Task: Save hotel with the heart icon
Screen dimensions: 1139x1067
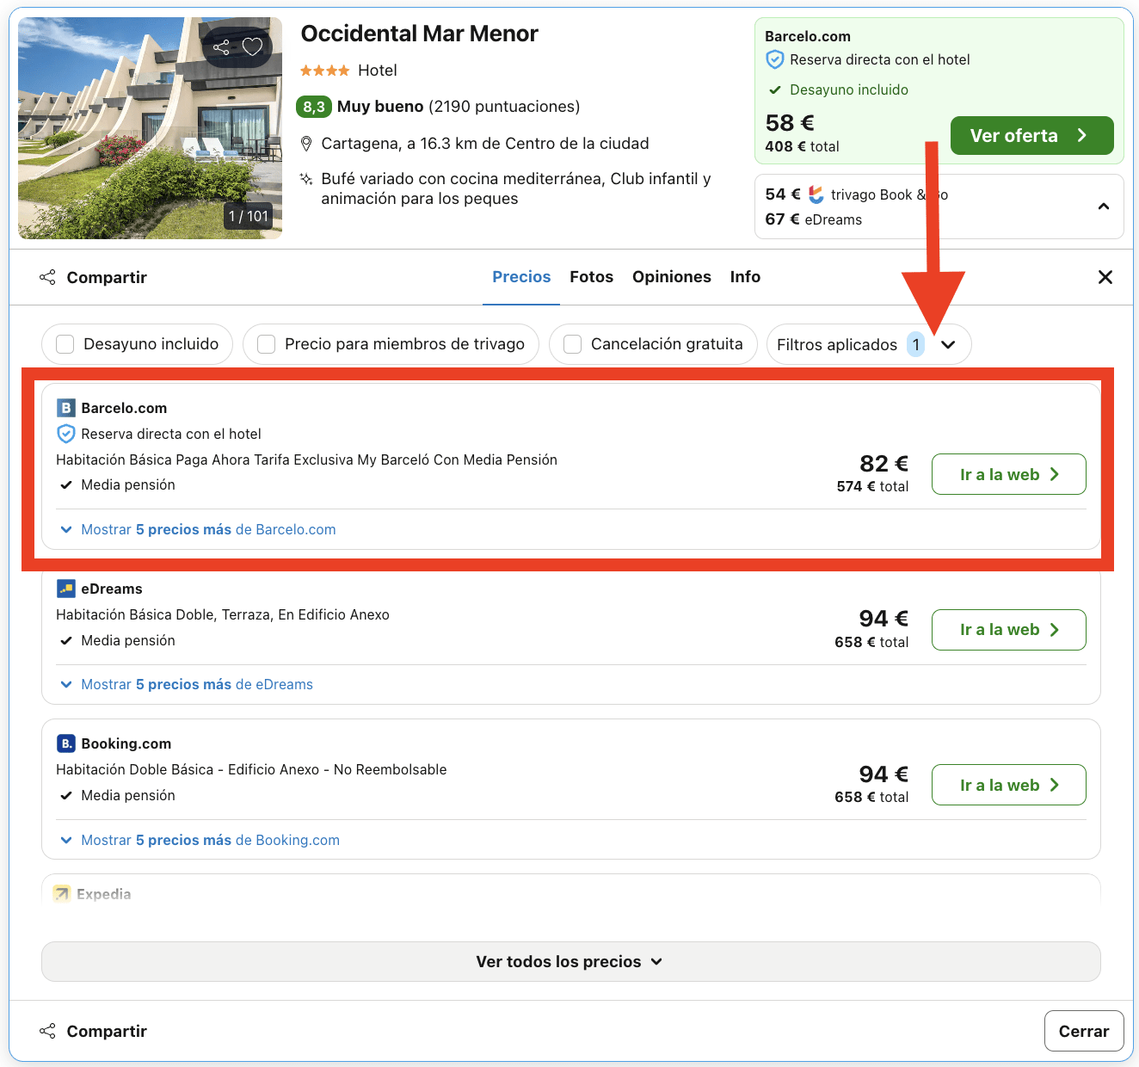Action: click(x=252, y=46)
